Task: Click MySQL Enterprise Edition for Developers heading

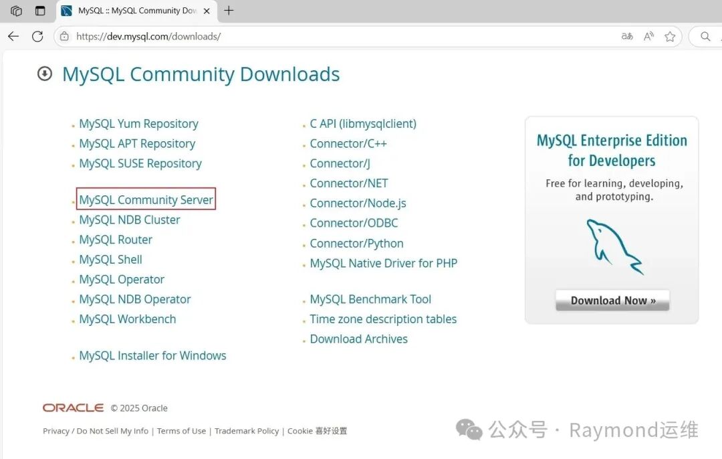Action: [x=612, y=151]
